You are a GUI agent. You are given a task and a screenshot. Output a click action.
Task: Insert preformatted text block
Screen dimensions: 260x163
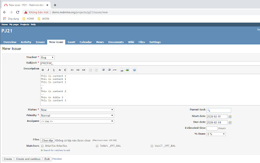[115, 70]
